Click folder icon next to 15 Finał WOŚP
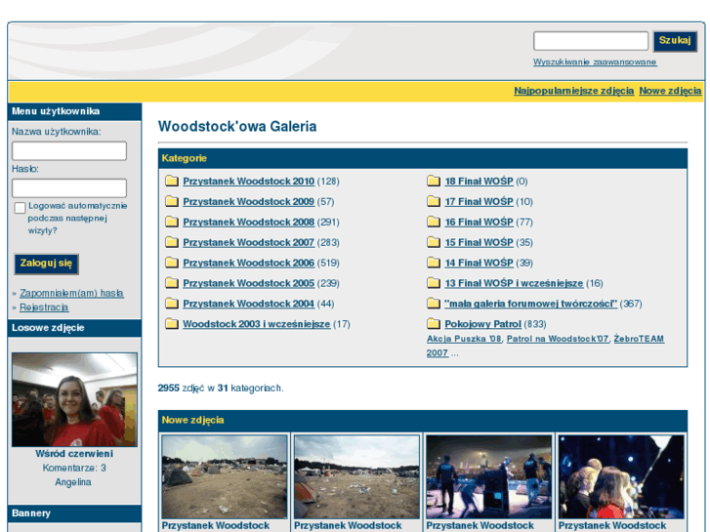This screenshot has width=710, height=532. pos(434,242)
